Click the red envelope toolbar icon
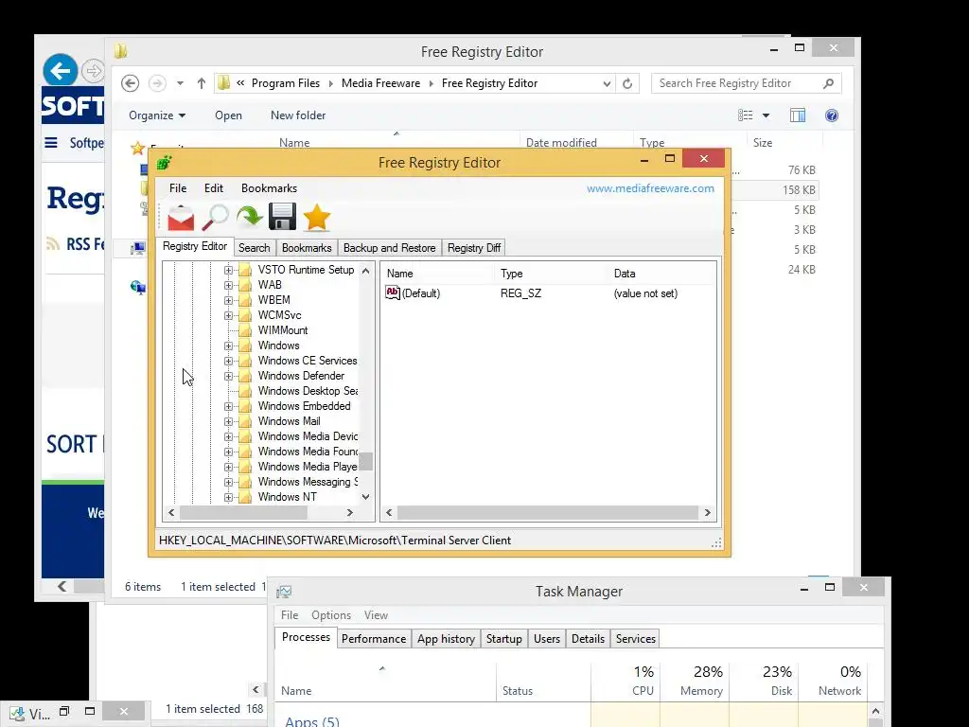Image resolution: width=969 pixels, height=727 pixels. pyautogui.click(x=181, y=218)
